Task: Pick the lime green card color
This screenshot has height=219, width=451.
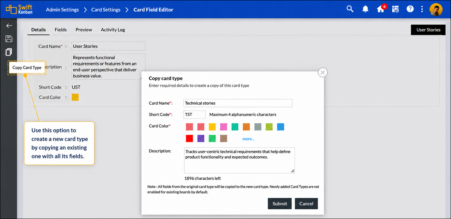Action: click(269, 127)
